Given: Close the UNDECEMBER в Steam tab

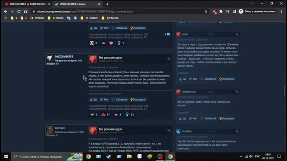Looking at the screenshot, I should [x=99, y=4].
